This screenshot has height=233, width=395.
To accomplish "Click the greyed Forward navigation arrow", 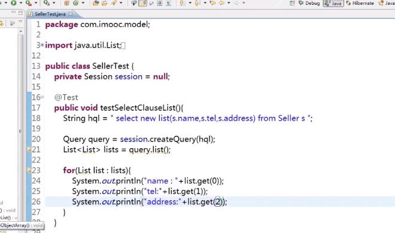I will click(236, 3).
